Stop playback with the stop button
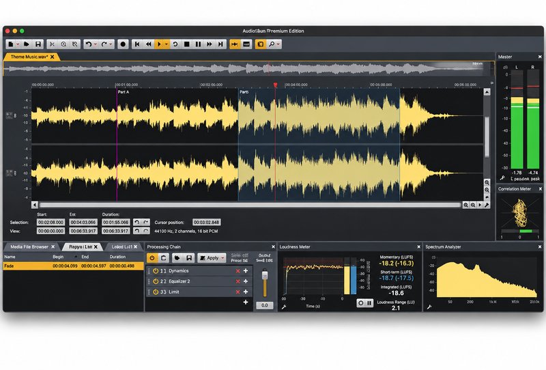Viewport: 546px width, 370px height. point(186,44)
